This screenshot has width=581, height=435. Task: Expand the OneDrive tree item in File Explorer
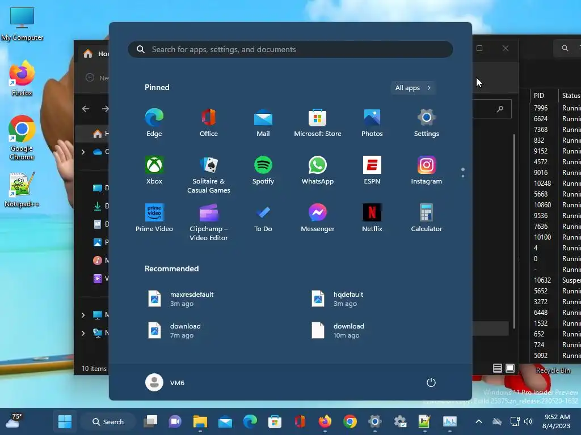click(x=83, y=152)
